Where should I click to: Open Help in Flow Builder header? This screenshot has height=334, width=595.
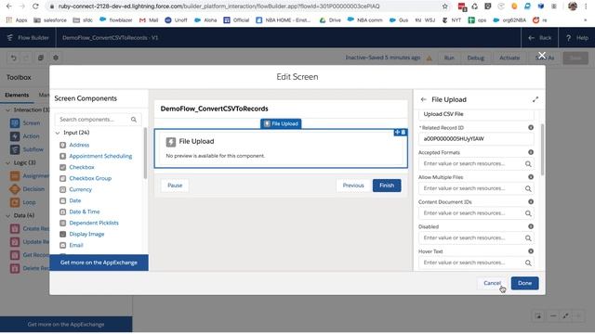coord(577,37)
